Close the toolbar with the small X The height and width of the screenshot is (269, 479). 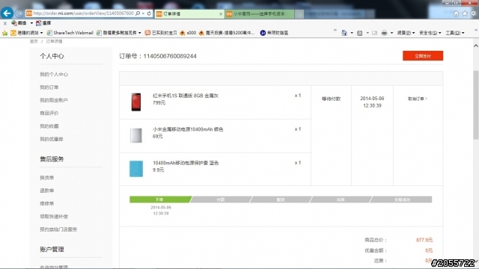(5, 23)
